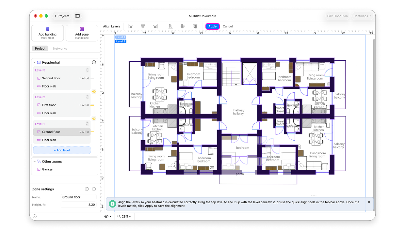Open the visibility eye options menu
This screenshot has width=405, height=231.
[x=108, y=216]
